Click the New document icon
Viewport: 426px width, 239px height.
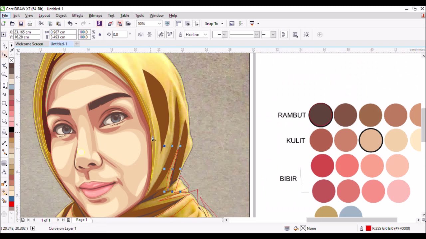click(4, 24)
